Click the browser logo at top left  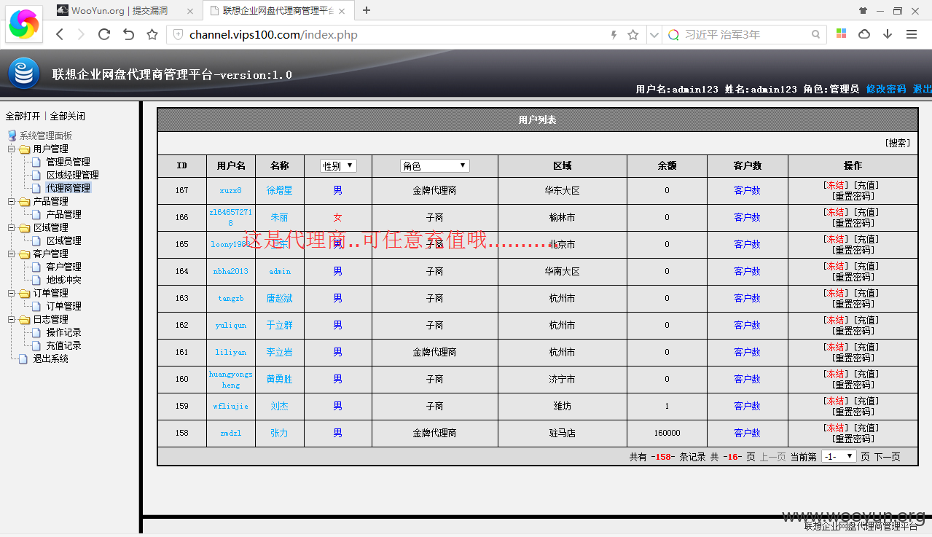23,24
